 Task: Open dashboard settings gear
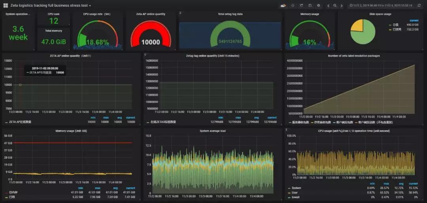click(x=319, y=6)
